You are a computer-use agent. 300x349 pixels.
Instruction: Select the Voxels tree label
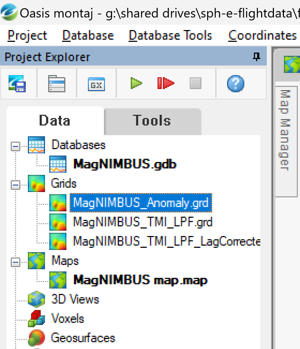point(68,319)
